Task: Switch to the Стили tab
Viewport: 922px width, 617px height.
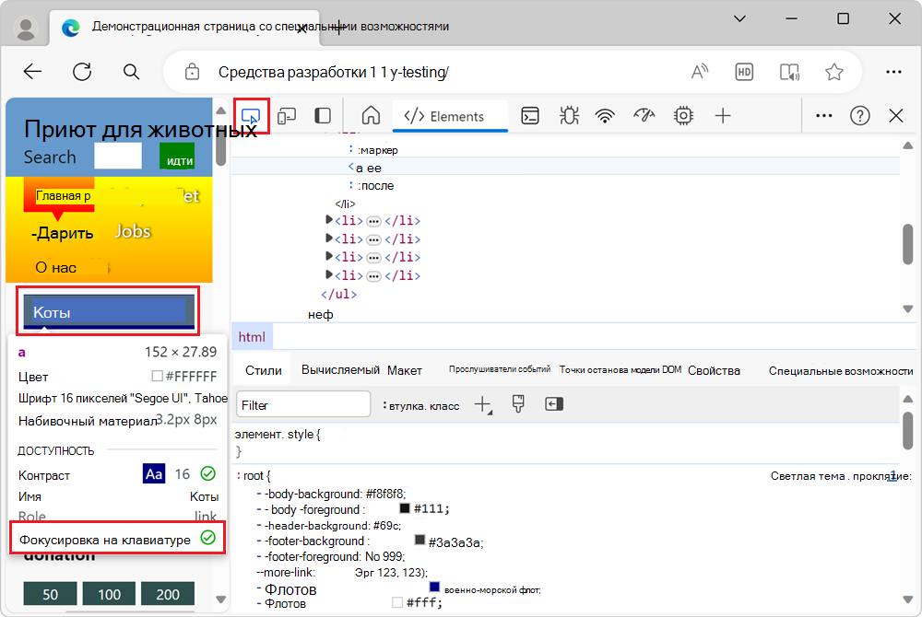Action: 263,370
